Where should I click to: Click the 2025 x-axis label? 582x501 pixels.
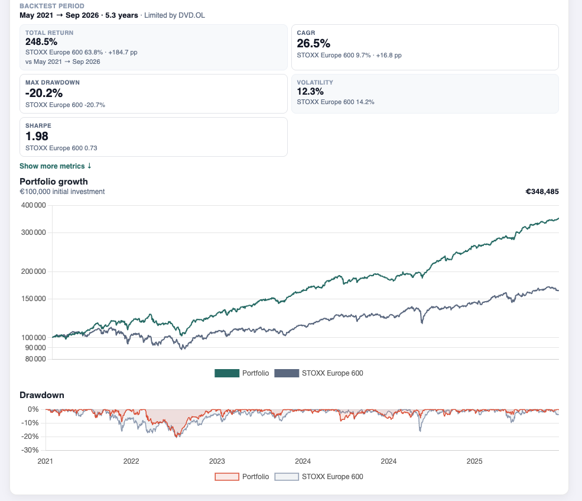[474, 461]
